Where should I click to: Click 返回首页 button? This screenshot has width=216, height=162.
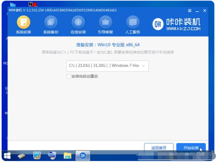[x=159, y=148]
